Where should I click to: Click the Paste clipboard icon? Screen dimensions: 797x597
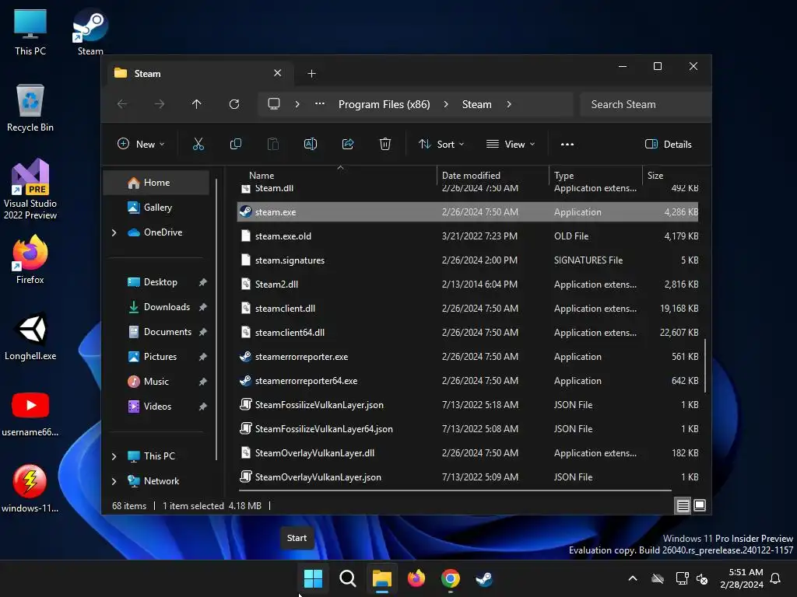click(x=273, y=144)
